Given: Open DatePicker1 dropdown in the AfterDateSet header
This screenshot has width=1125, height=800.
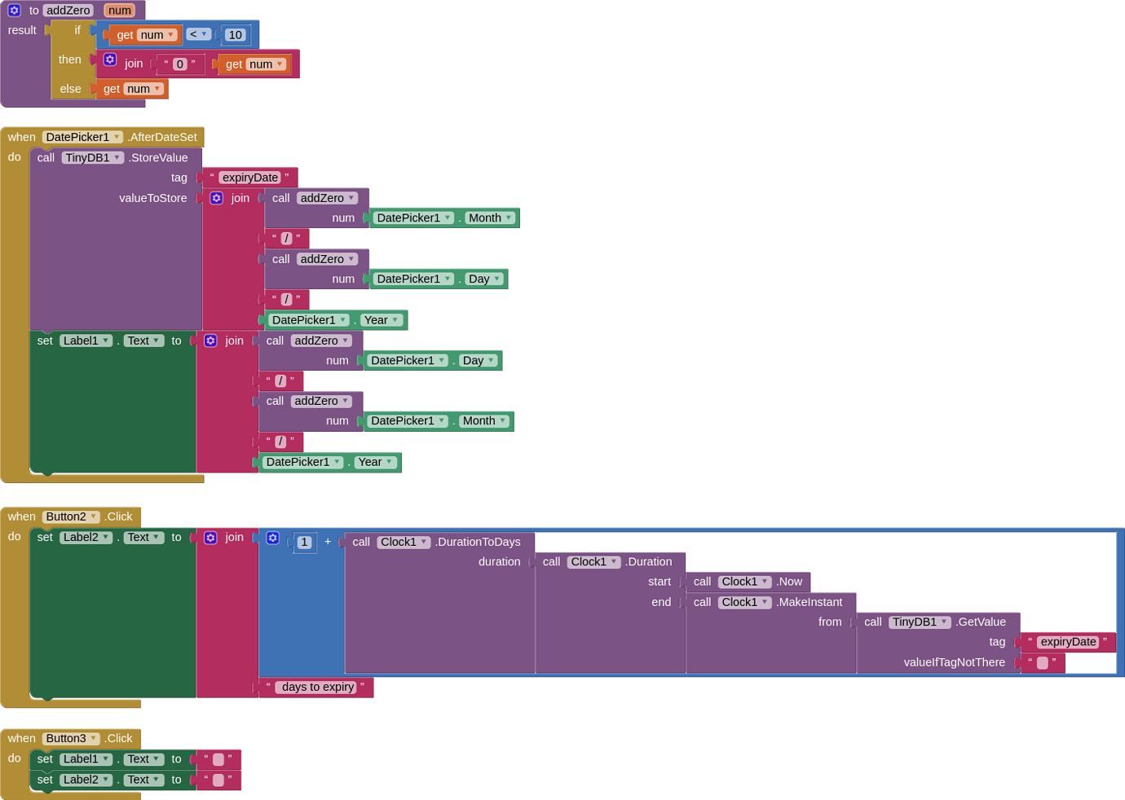Looking at the screenshot, I should click(82, 137).
